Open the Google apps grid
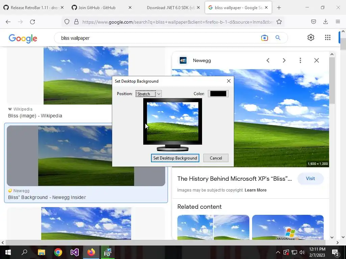Image resolution: width=346 pixels, height=259 pixels. coord(328,37)
